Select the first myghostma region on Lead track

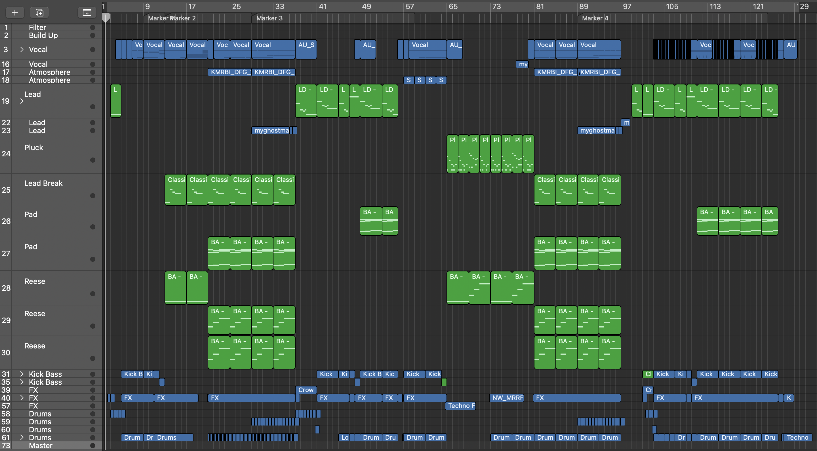click(x=271, y=131)
